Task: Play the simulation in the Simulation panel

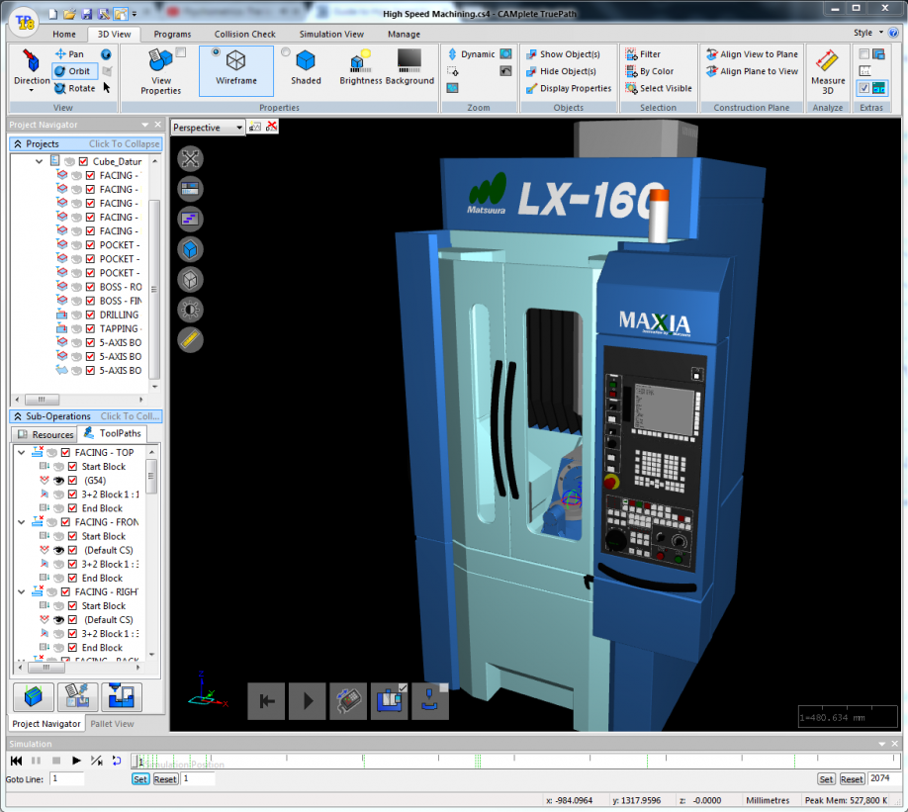Action: pyautogui.click(x=76, y=761)
